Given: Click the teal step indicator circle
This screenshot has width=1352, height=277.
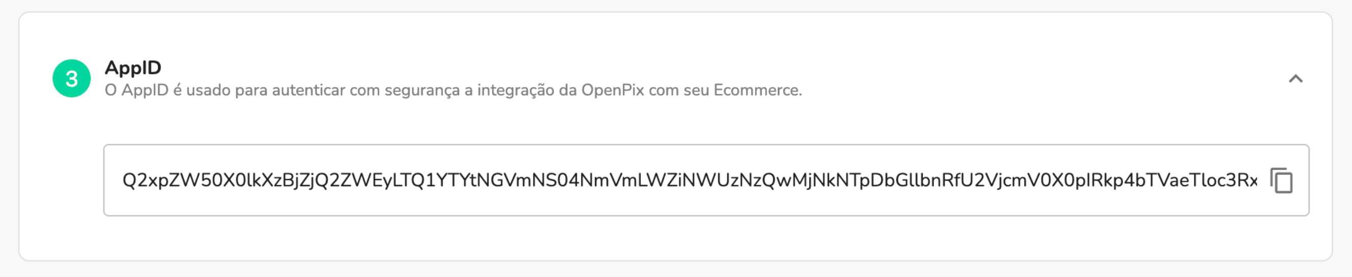Looking at the screenshot, I should pyautogui.click(x=71, y=79).
